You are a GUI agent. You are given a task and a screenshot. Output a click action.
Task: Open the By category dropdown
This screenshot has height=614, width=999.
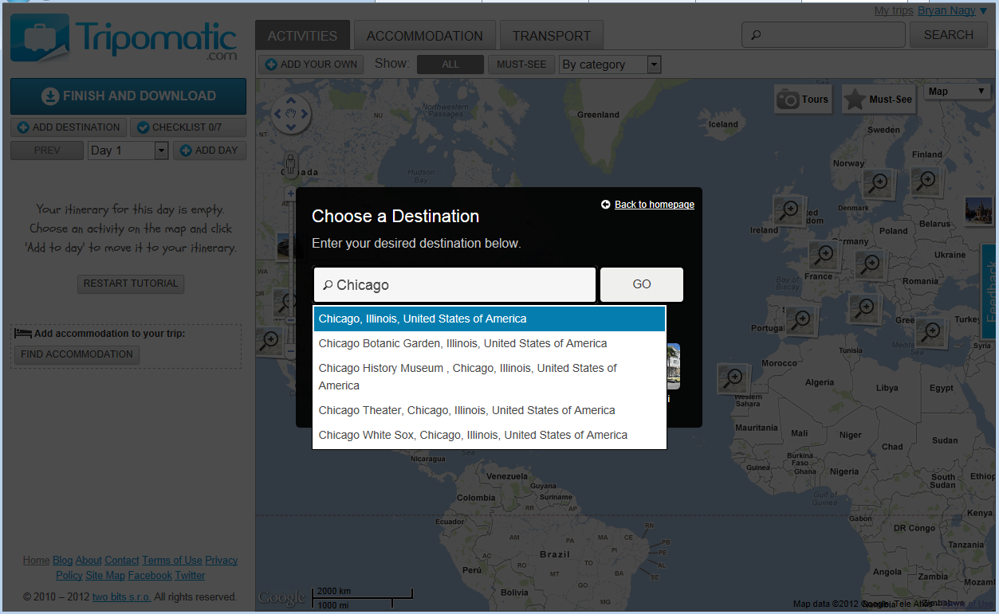610,65
